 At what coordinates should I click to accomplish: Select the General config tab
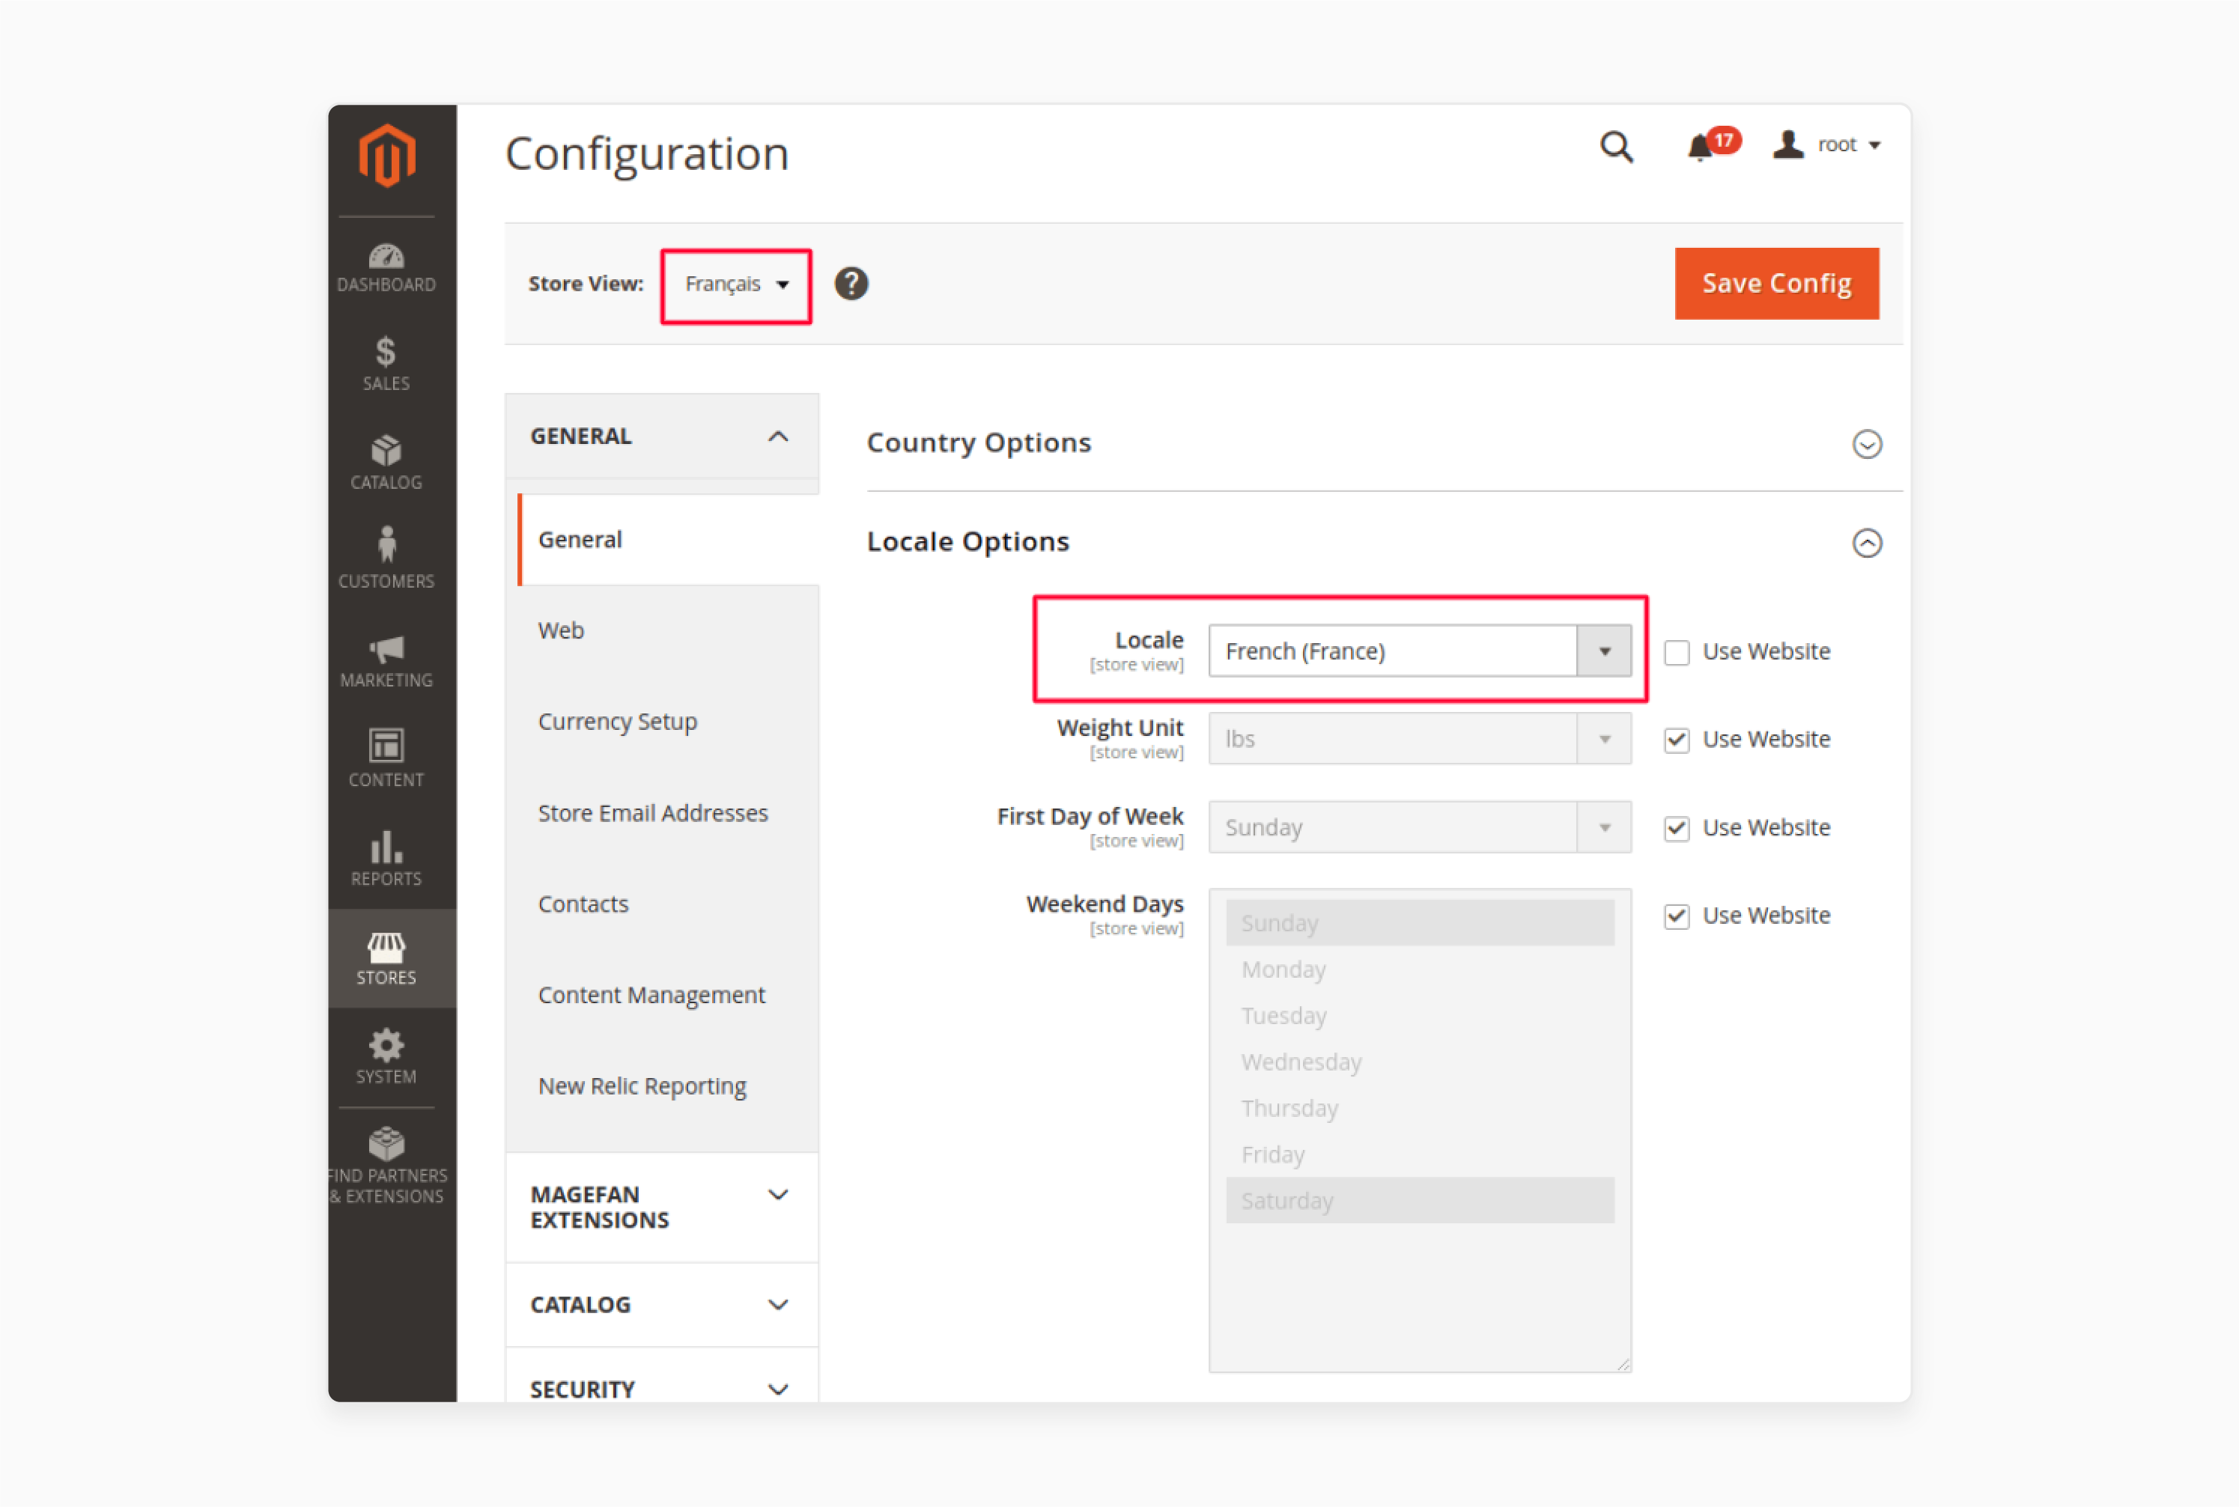coord(668,539)
